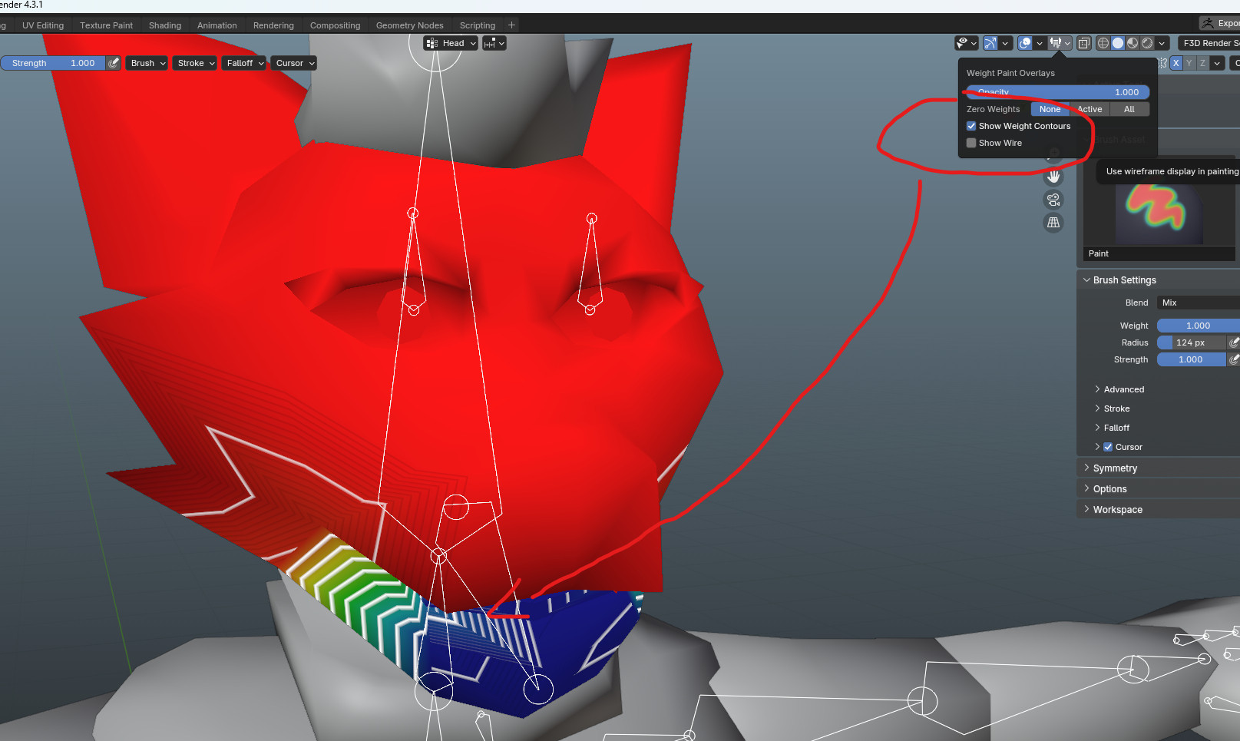The image size is (1240, 741).
Task: Click the Weight Paint overlays bone icon
Action: click(x=1056, y=43)
